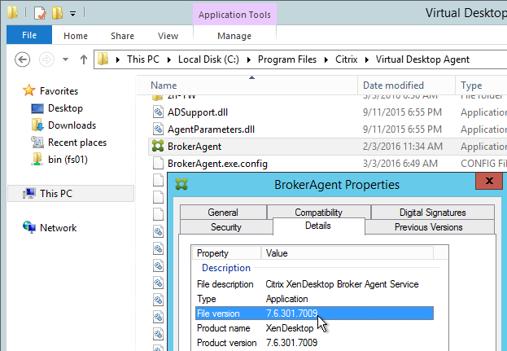Viewport: 507px width, 351px height.
Task: Select Recent places under Favorites
Action: tap(77, 143)
